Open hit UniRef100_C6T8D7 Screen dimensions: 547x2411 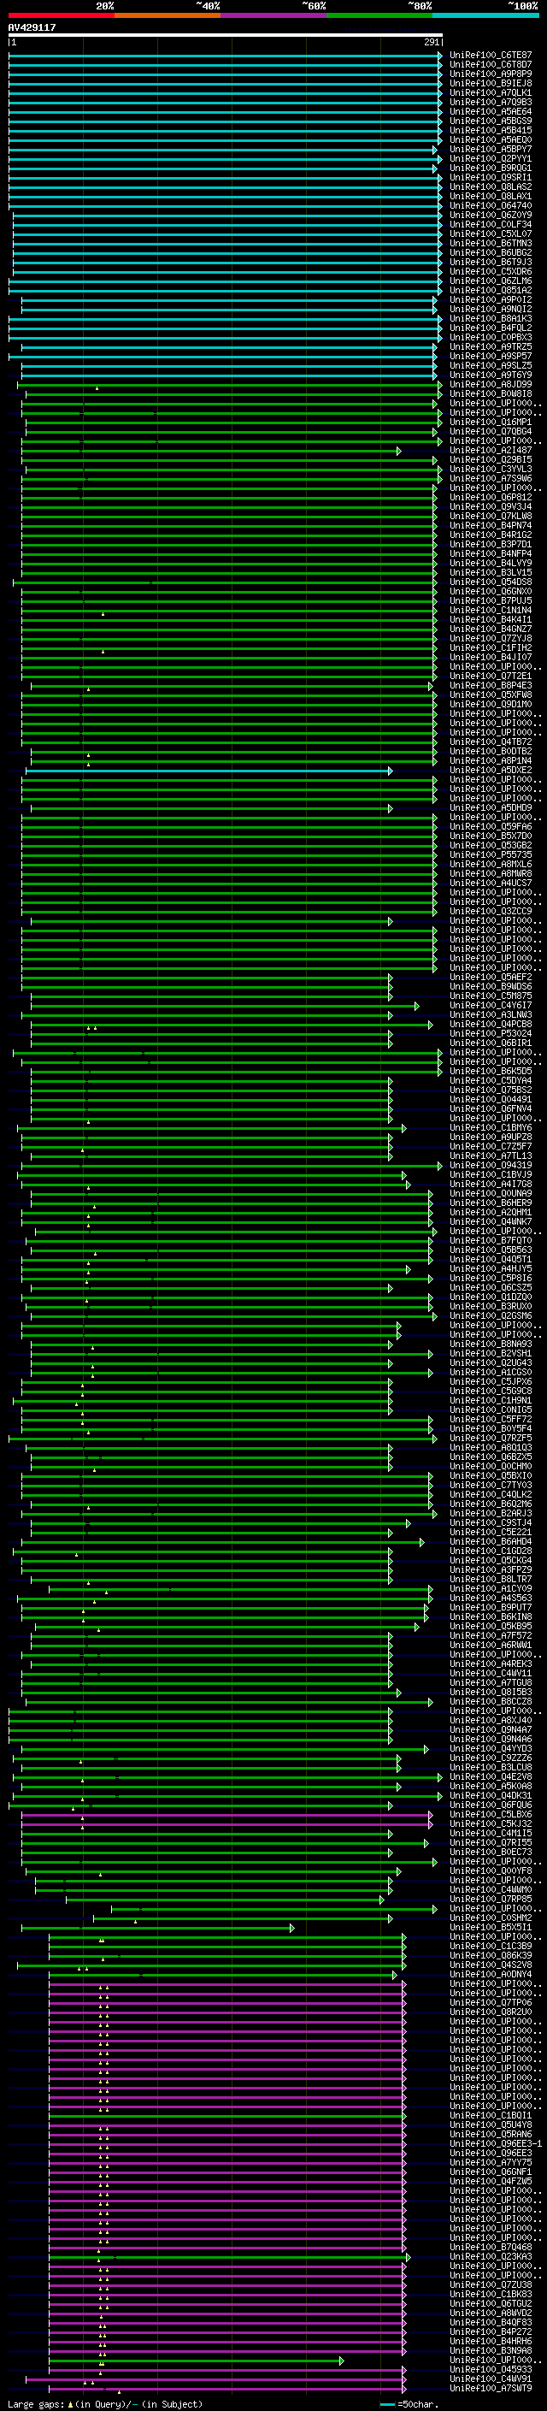coord(490,65)
